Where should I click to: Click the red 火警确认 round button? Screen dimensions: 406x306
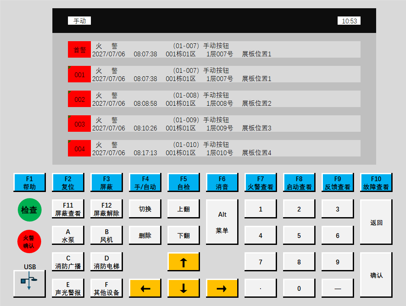(x=29, y=241)
